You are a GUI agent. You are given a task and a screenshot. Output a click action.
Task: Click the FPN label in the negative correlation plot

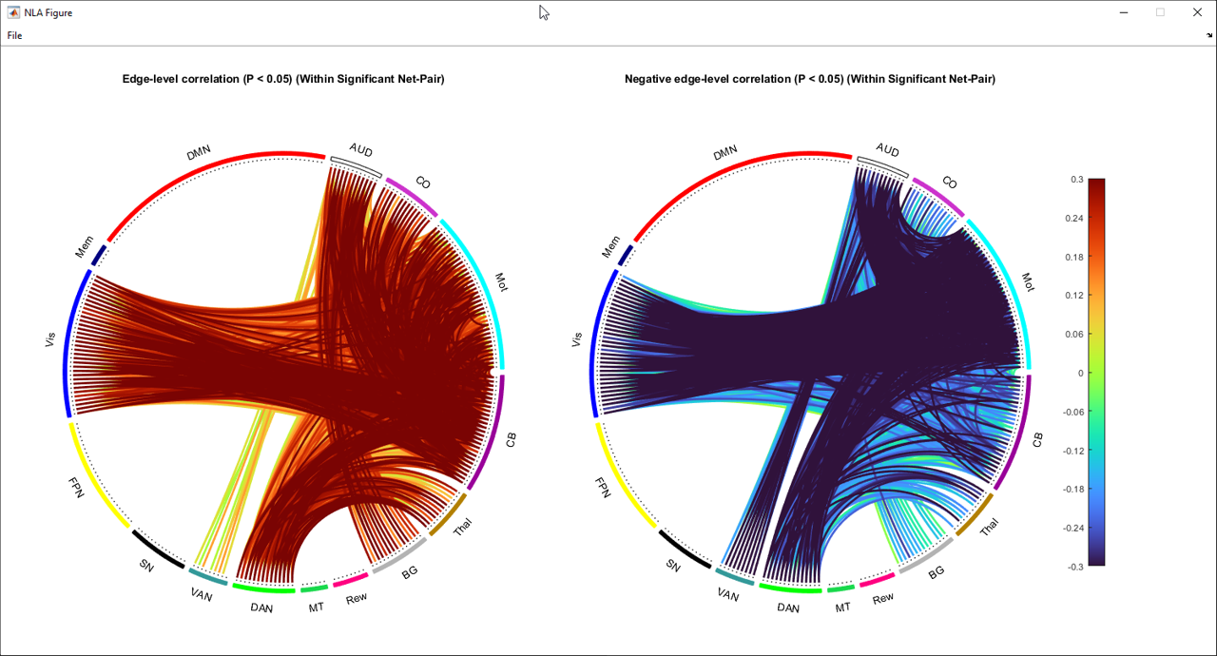click(605, 489)
